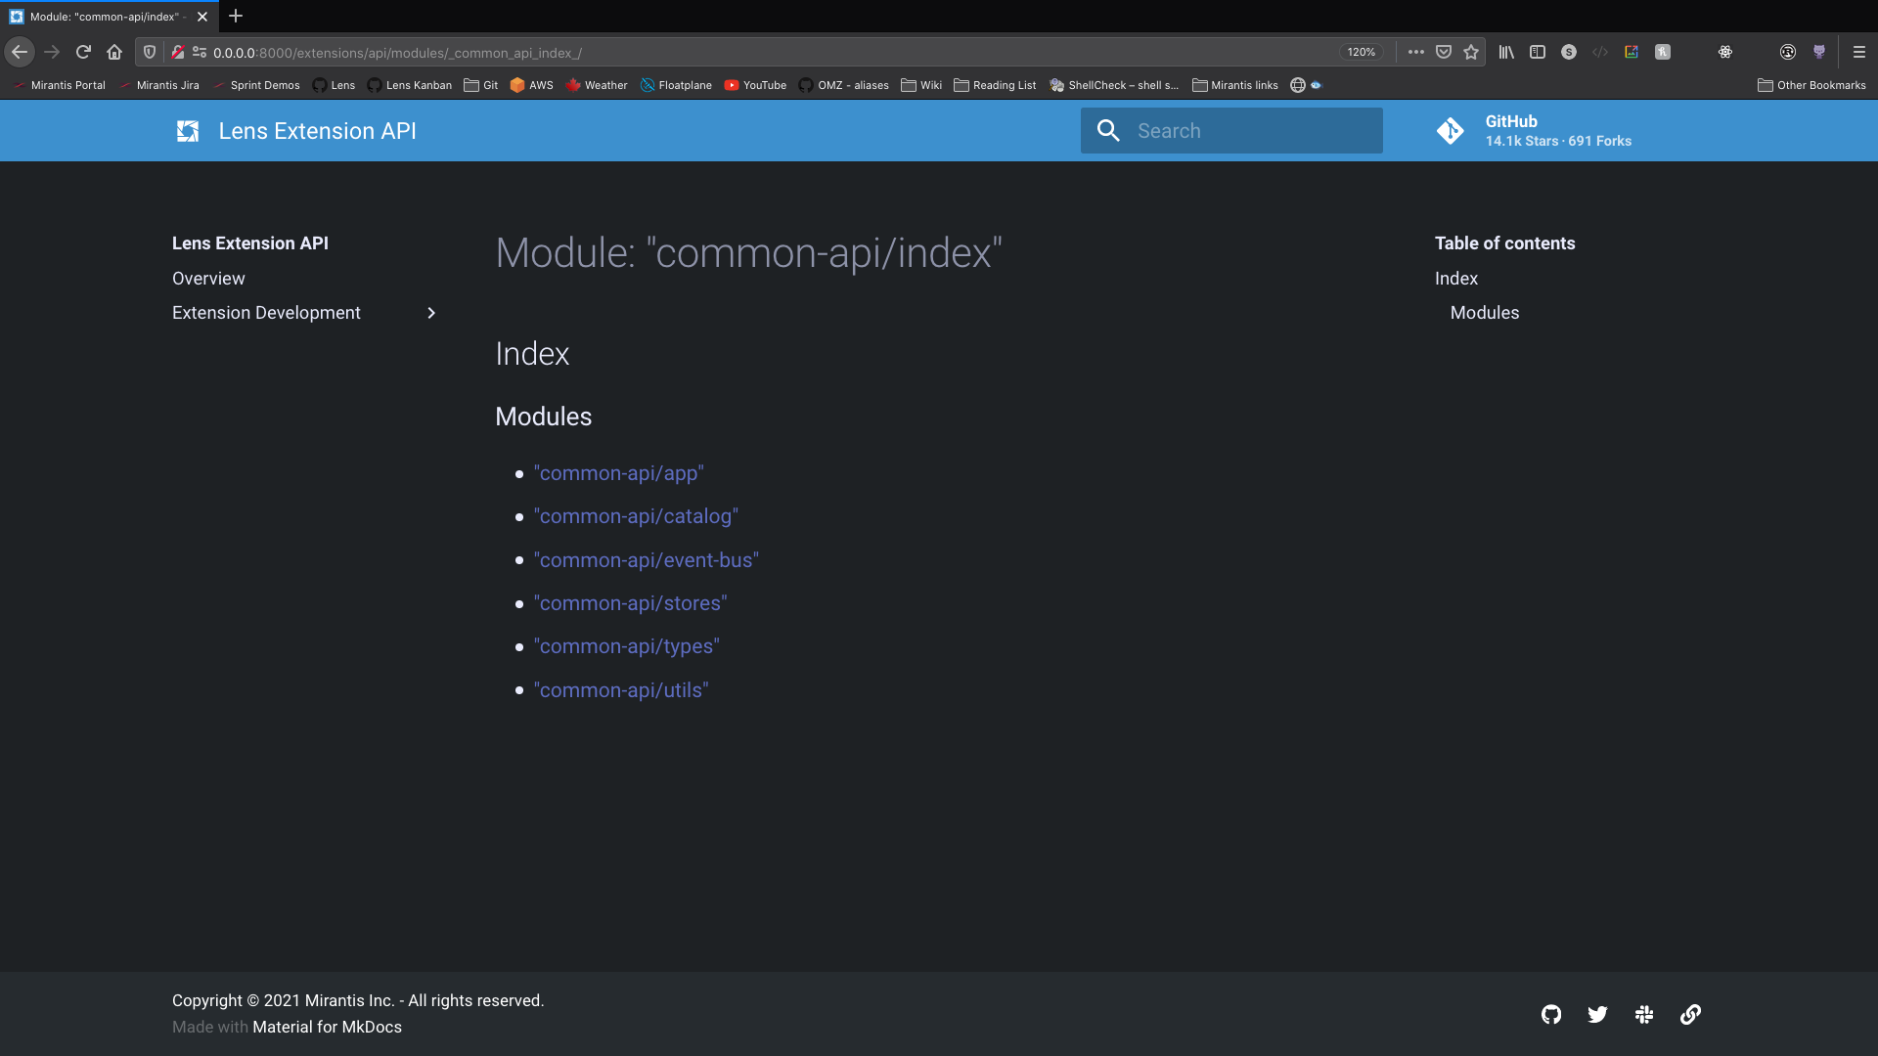The width and height of the screenshot is (1878, 1056).
Task: Expand the Other Bookmarks folder
Action: pyautogui.click(x=1811, y=85)
